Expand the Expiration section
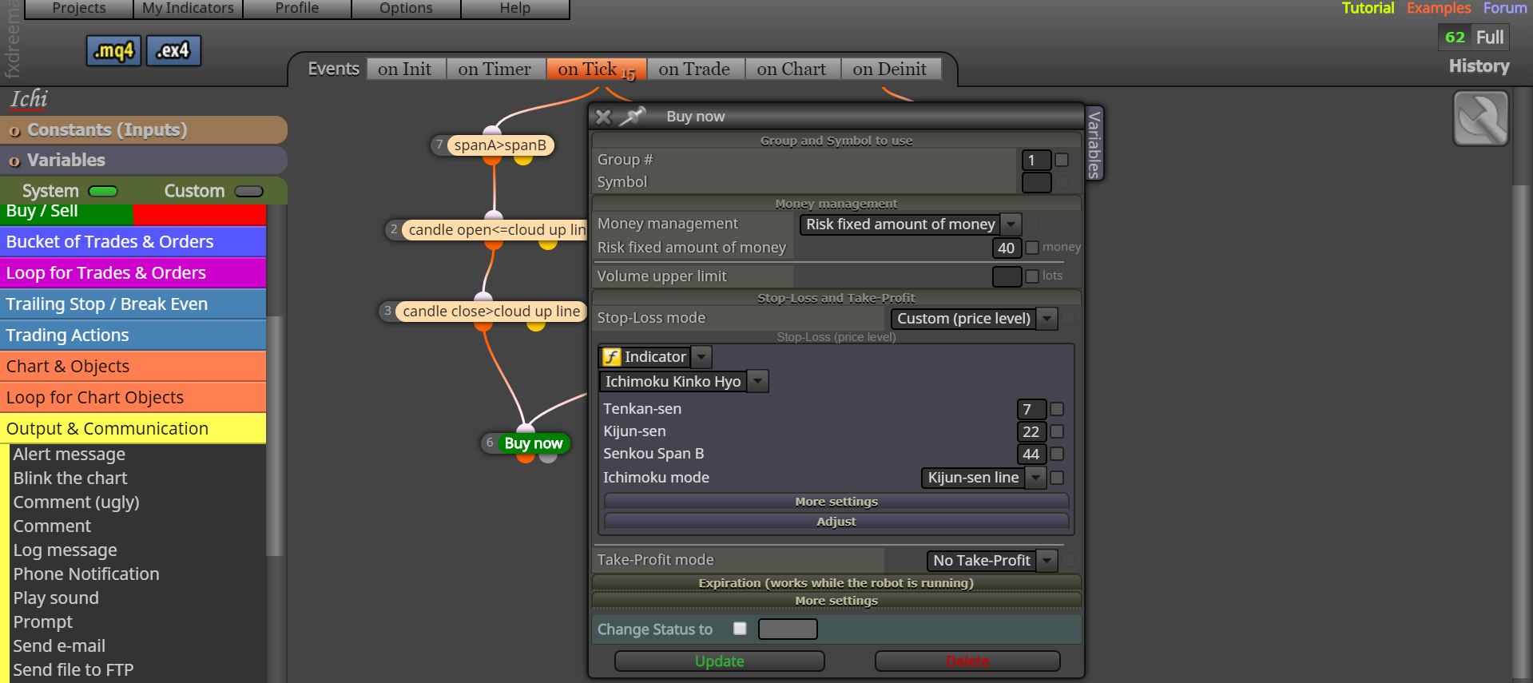The height and width of the screenshot is (683, 1533). (x=836, y=583)
